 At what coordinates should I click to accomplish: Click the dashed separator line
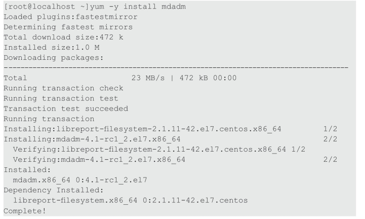(176, 67)
